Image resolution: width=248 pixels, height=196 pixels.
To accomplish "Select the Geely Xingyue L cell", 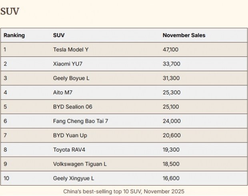I will pyautogui.click(x=74, y=178).
